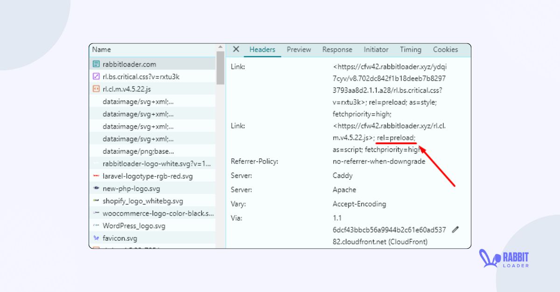The height and width of the screenshot is (292, 560).
Task: Open the Preview tab
Action: (x=299, y=49)
